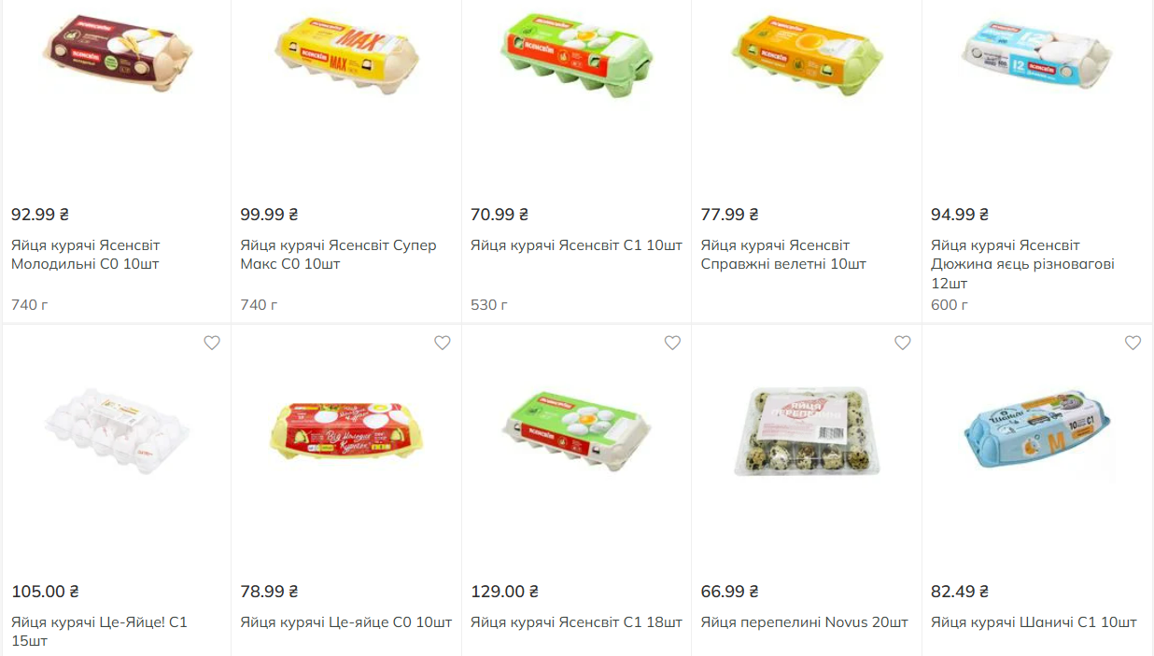Viewport: 1154px width, 656px height.
Task: View blue Шаничі С1 carton image
Action: (x=1037, y=429)
